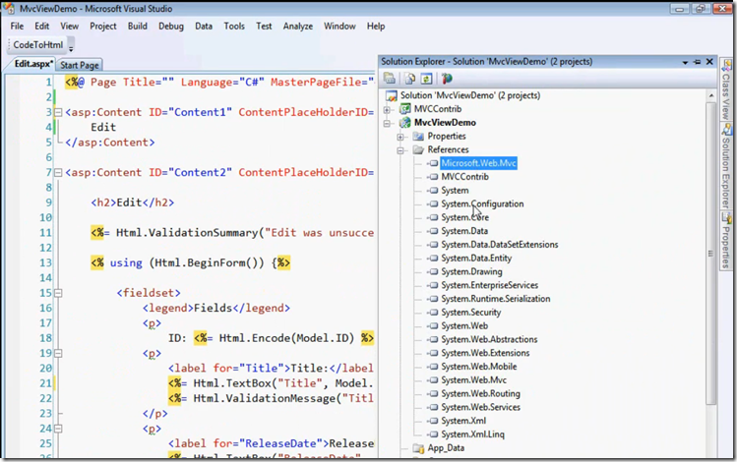Open the File menu
Image resolution: width=737 pixels, height=462 pixels.
tap(17, 27)
